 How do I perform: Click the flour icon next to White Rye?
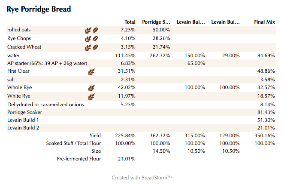pos(91,96)
